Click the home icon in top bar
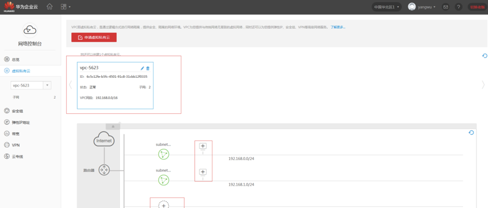Screen dimensions: 488x208 click(50, 7)
